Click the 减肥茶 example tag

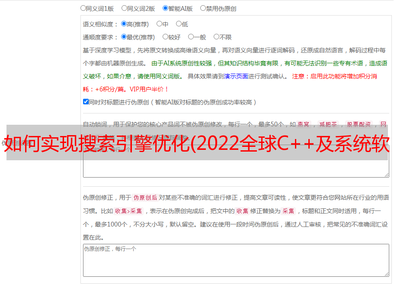(328, 124)
